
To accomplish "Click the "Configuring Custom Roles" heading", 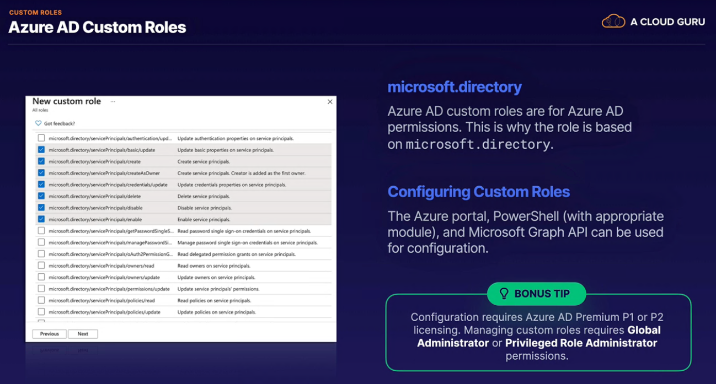I will [x=479, y=192].
